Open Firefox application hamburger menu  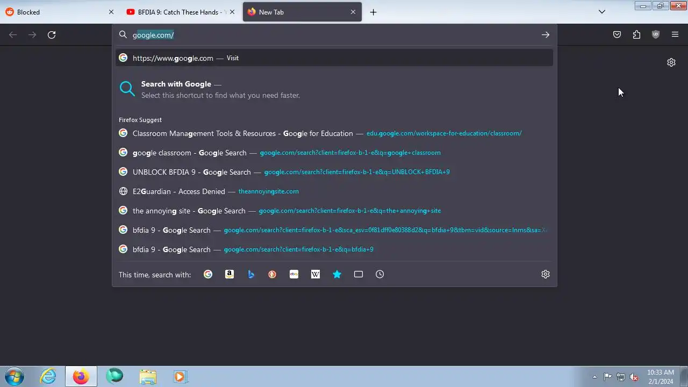pos(675,35)
